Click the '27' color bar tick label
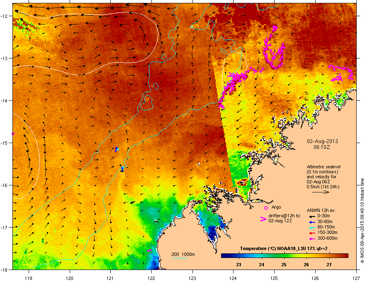The image size is (365, 282). [x=329, y=265]
